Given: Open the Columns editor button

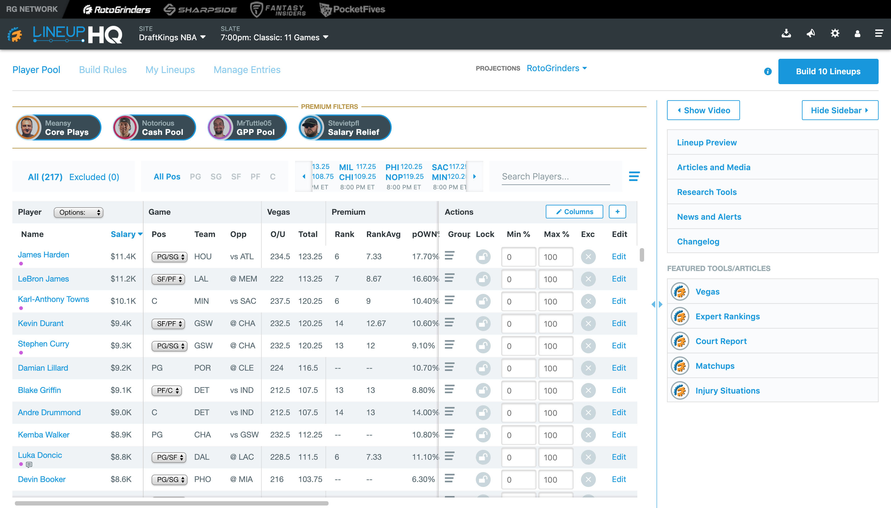Looking at the screenshot, I should point(574,212).
